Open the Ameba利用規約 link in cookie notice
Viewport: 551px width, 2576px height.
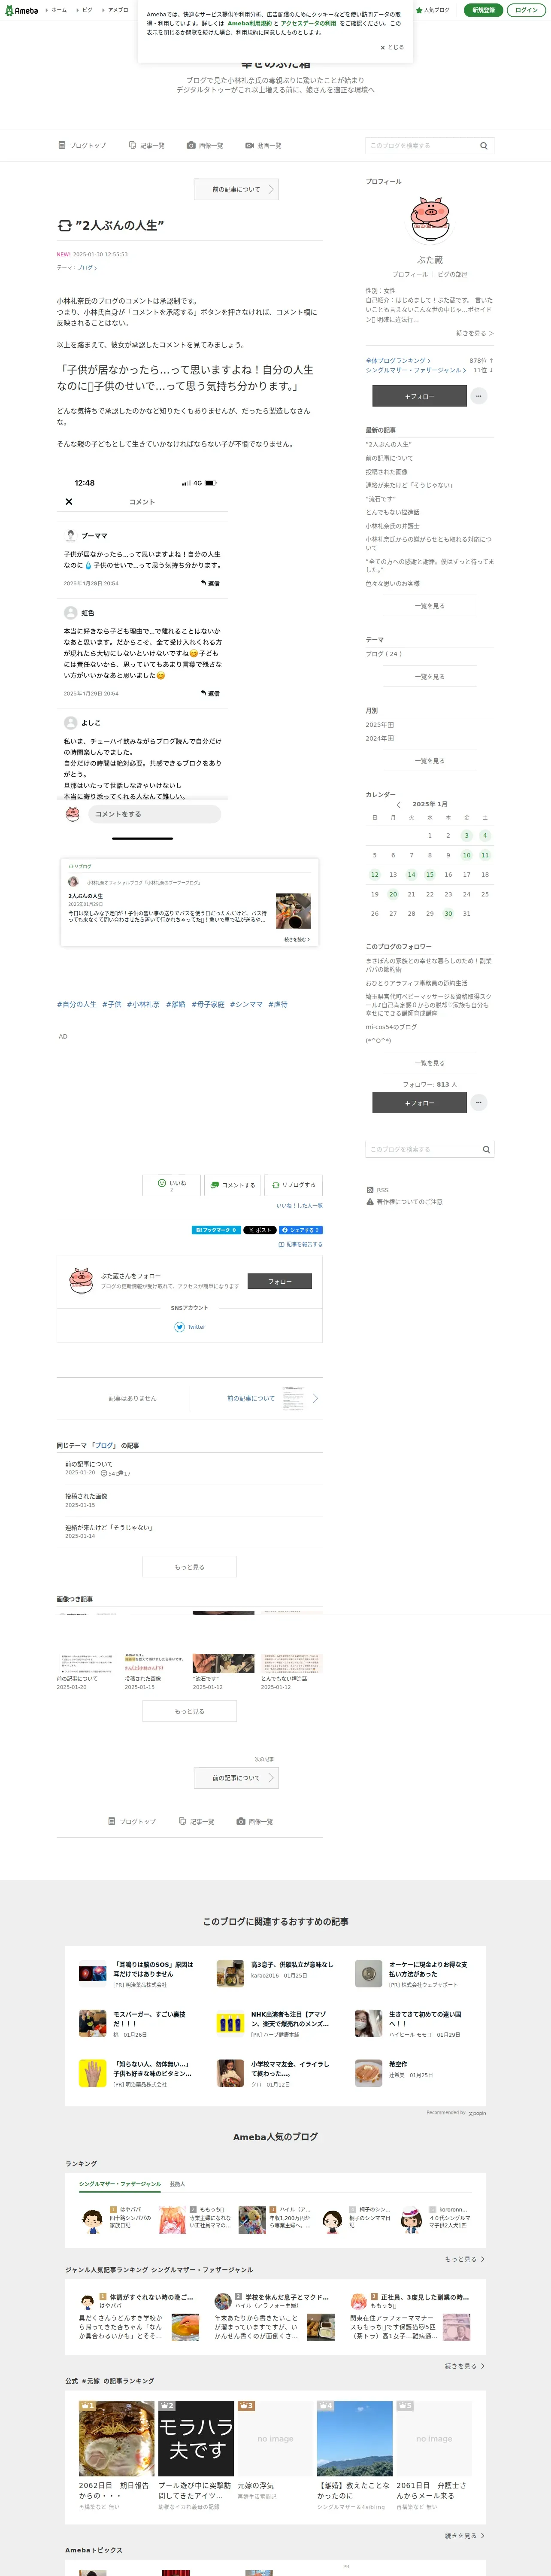point(249,23)
